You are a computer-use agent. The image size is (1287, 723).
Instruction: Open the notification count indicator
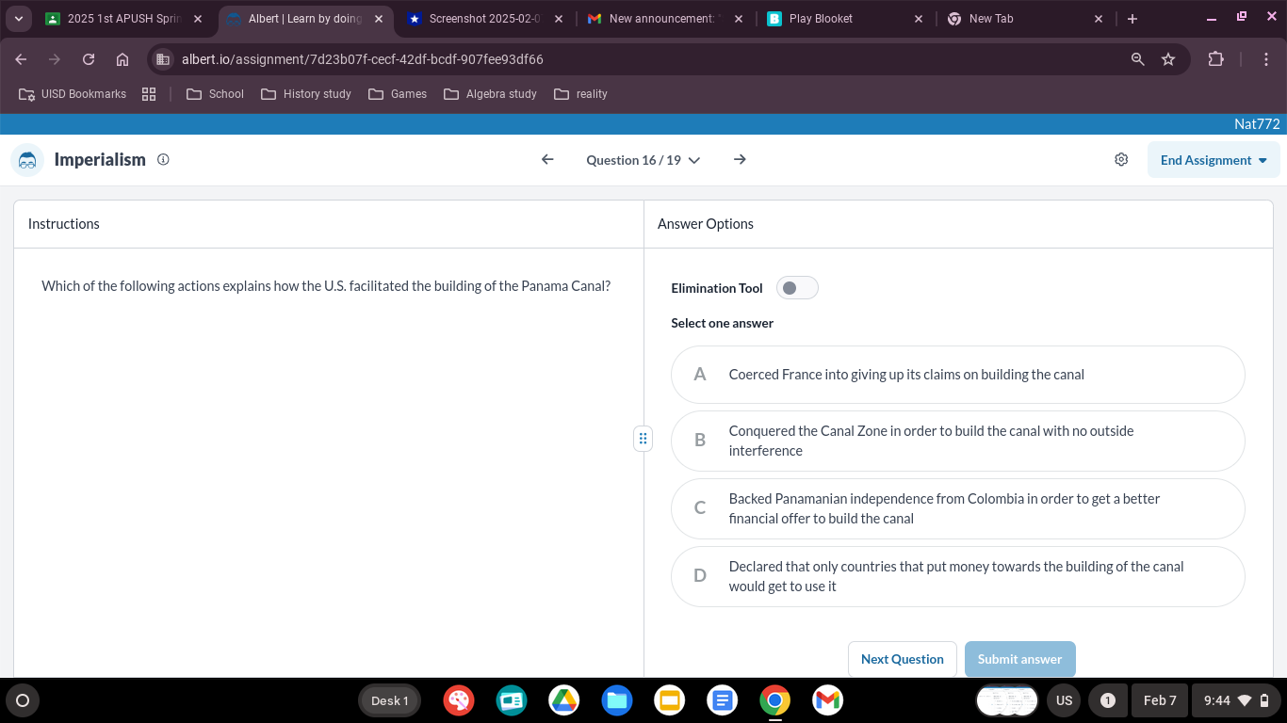pos(1108,700)
